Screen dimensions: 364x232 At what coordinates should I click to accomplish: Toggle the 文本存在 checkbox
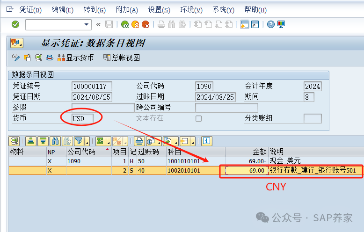[x=198, y=118]
